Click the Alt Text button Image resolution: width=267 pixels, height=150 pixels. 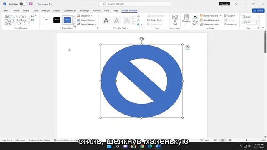coord(175,20)
